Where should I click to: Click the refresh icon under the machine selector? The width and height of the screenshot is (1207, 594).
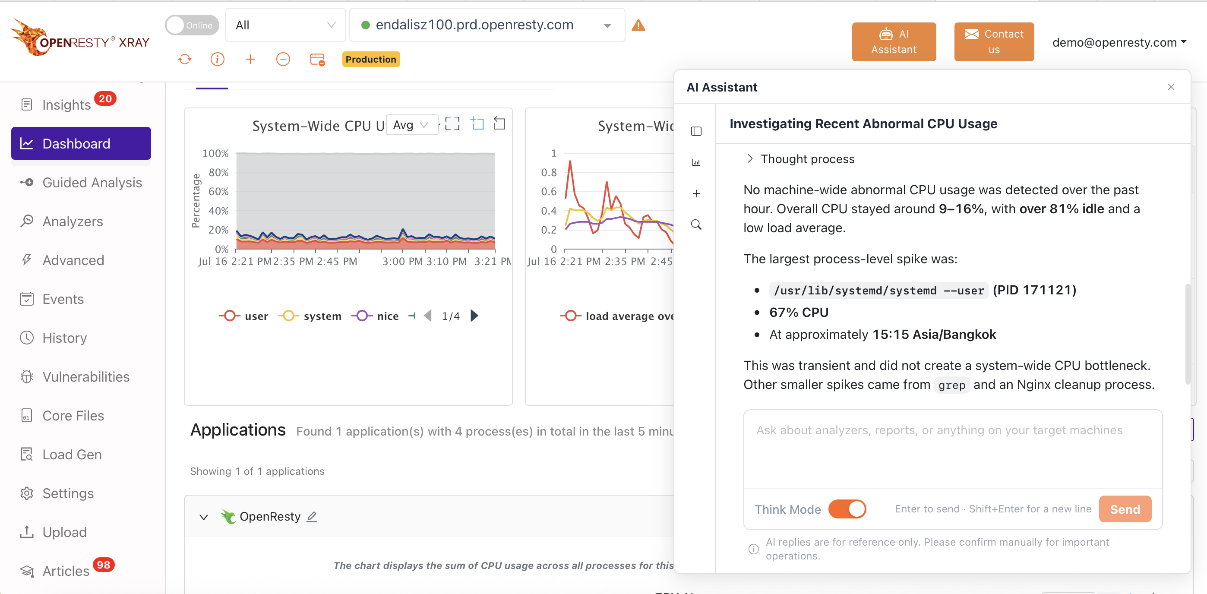[185, 59]
